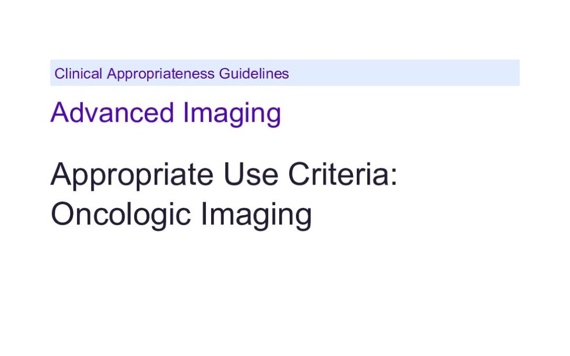This screenshot has height=356, width=570.
Task: Click the purple word "Advanced"
Action: [x=112, y=113]
